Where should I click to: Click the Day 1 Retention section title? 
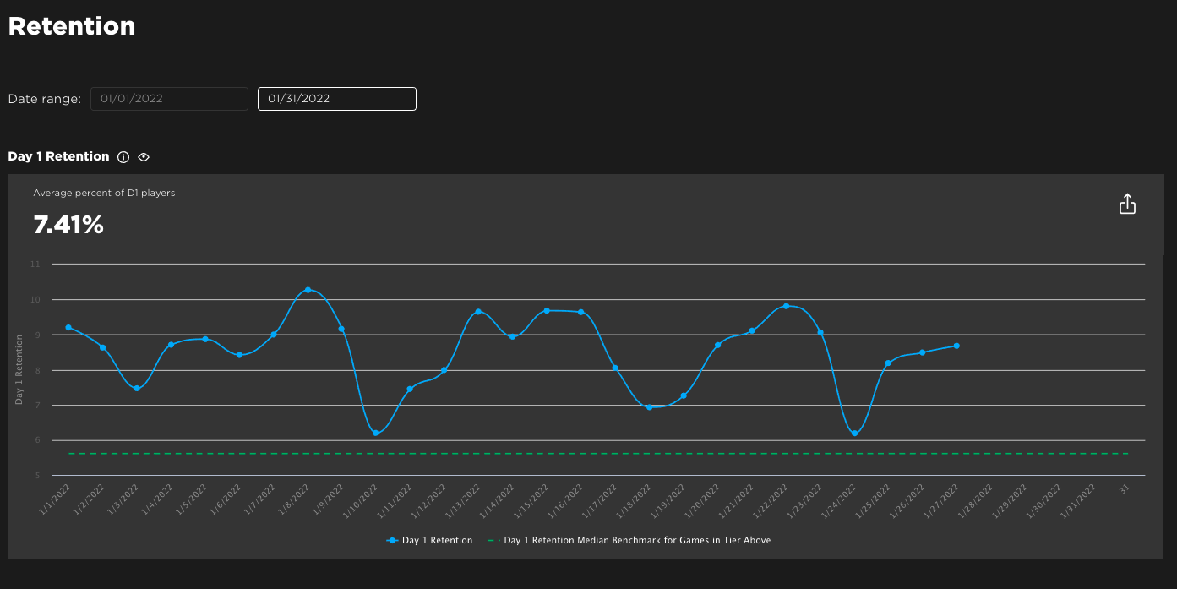coord(58,156)
